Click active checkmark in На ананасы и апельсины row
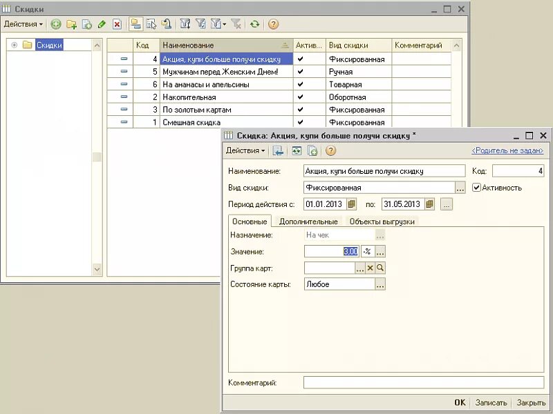The image size is (553, 414). tap(300, 84)
